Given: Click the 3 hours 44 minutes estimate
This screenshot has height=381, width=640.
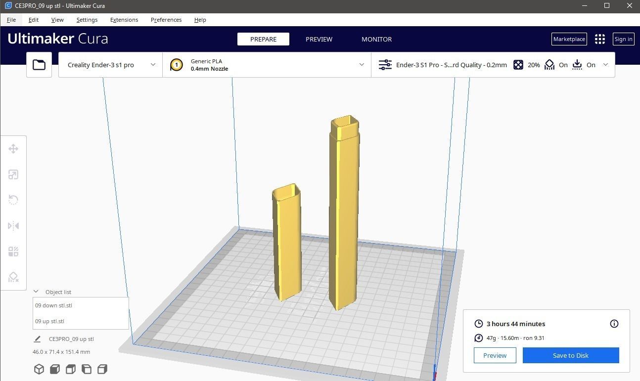Looking at the screenshot, I should [516, 324].
